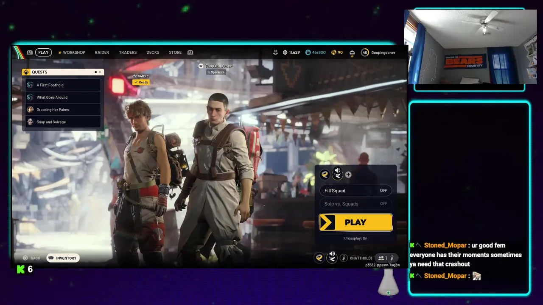Click the Stoned_Mopar username in first chat message
This screenshot has height=305, width=543.
[445, 245]
